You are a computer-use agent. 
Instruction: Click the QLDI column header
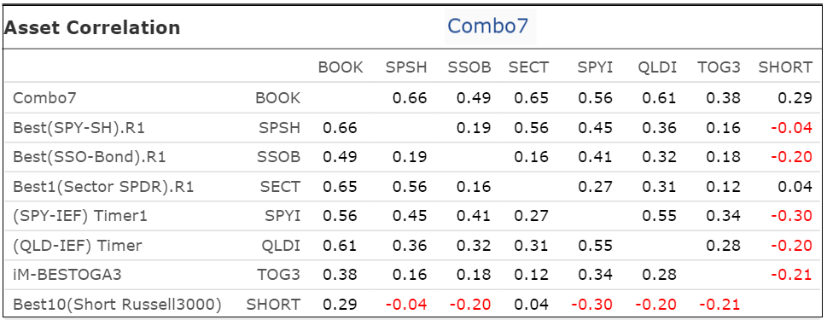point(656,67)
